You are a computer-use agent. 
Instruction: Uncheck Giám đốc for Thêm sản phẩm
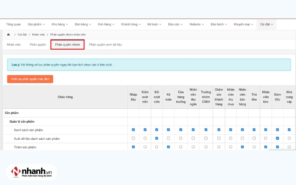[x=277, y=147]
